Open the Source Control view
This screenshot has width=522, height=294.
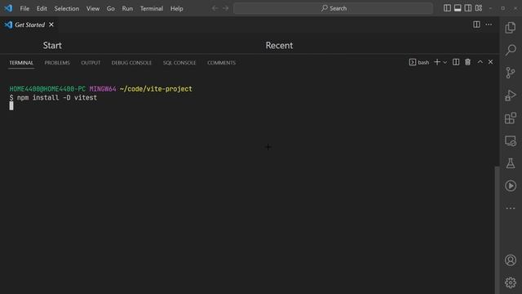coord(511,73)
